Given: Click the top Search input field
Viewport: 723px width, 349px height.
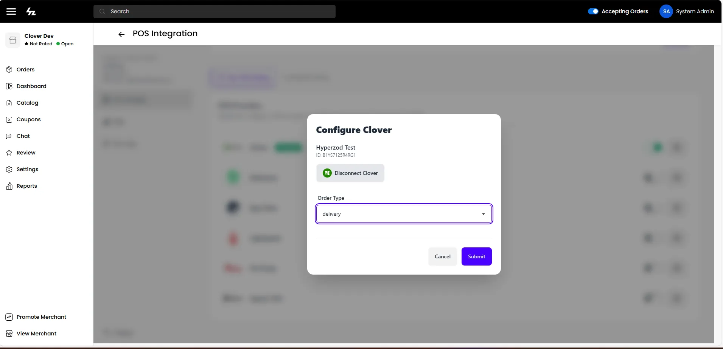Looking at the screenshot, I should pyautogui.click(x=215, y=11).
